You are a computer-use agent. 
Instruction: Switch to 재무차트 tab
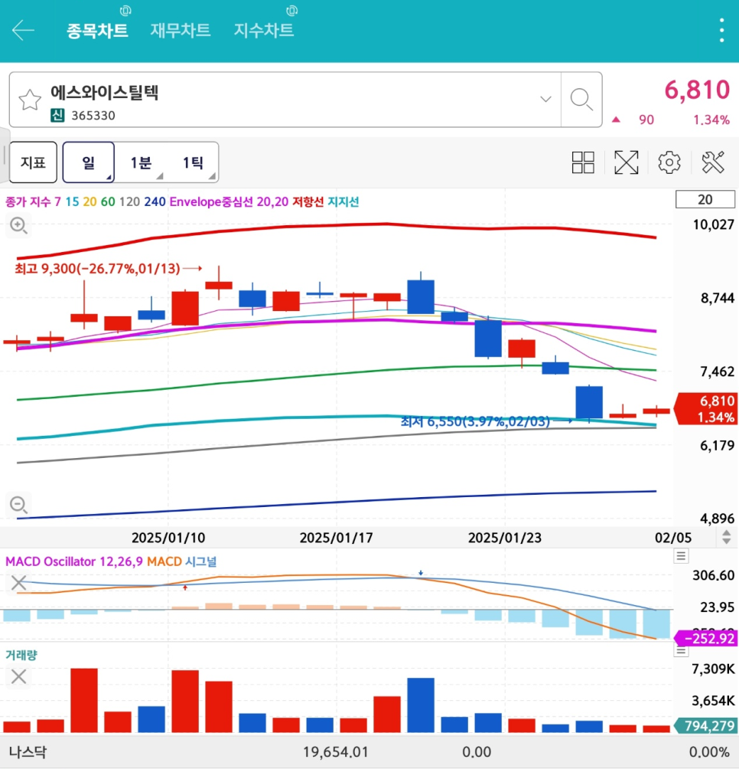pos(181,31)
